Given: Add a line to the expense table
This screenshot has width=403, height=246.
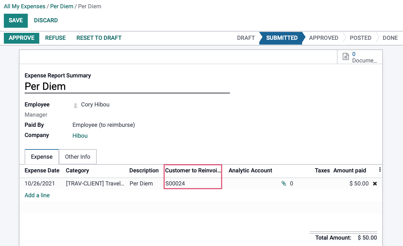Looking at the screenshot, I should tap(37, 195).
